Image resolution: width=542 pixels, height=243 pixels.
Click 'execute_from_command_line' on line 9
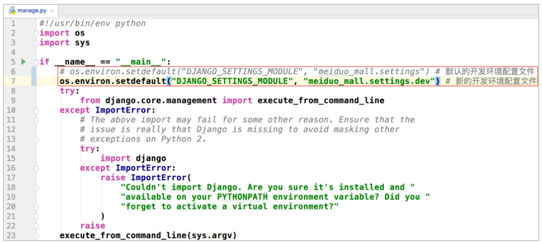(321, 101)
